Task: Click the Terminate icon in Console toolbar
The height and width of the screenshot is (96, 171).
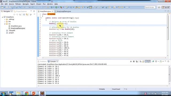Action: point(131,62)
